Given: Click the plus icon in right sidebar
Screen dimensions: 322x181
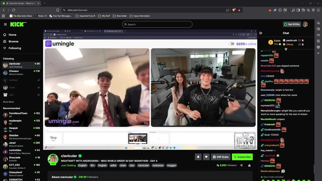Looking at the screenshot, I should pyautogui.click(x=318, y=53).
